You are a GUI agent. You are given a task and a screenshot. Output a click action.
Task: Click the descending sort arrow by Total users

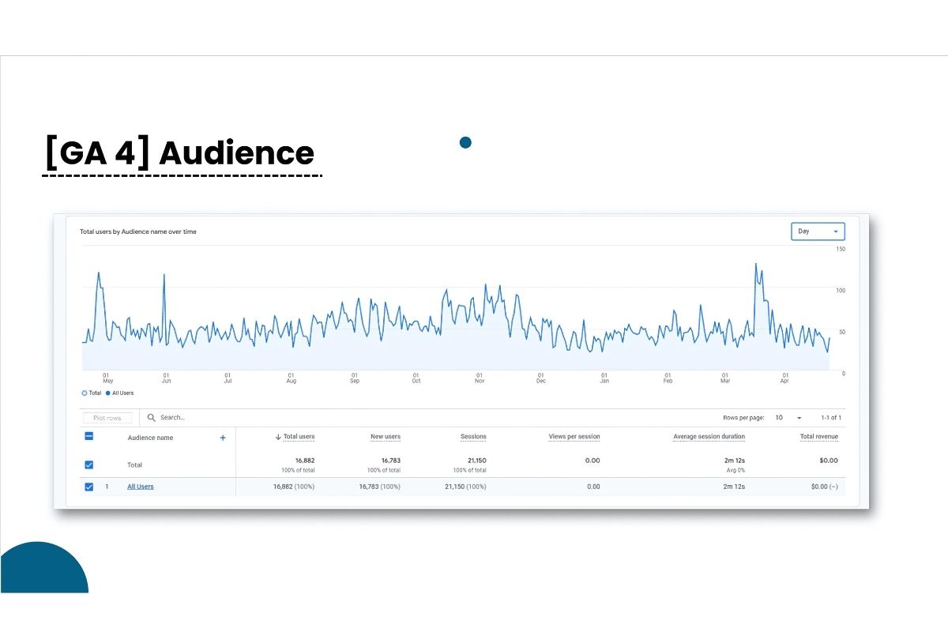(278, 437)
